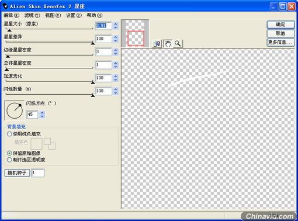The width and height of the screenshot is (298, 221).
Task: Open the 编辑 menu
Action: coord(12,15)
